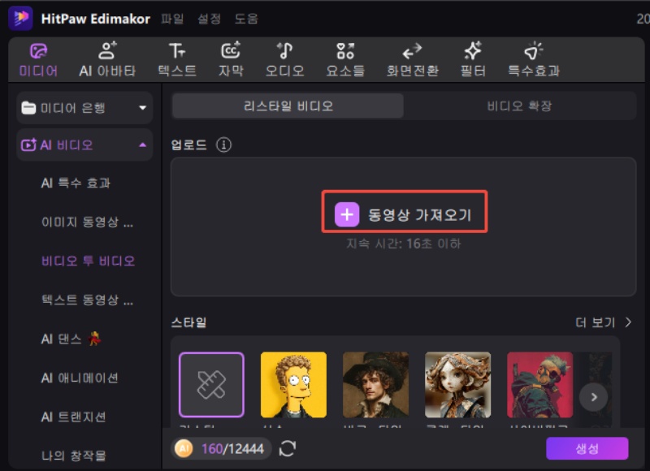Image resolution: width=650 pixels, height=471 pixels.
Task: Click the upload info tooltip icon
Action: (223, 145)
